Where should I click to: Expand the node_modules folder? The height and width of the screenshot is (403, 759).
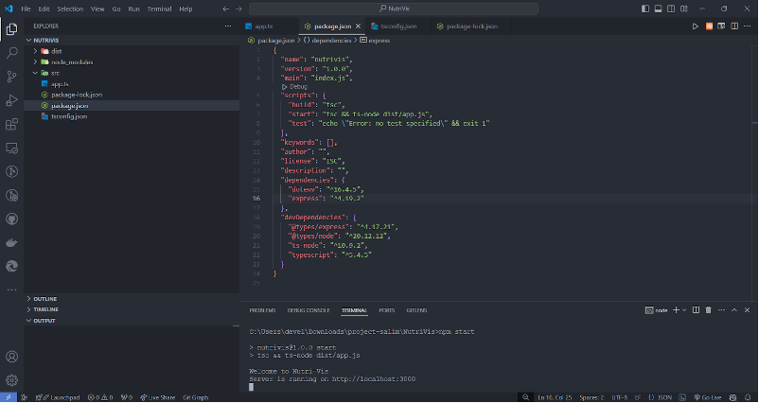35,61
